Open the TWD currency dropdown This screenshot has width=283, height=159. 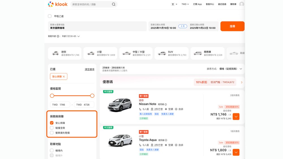[185, 4]
